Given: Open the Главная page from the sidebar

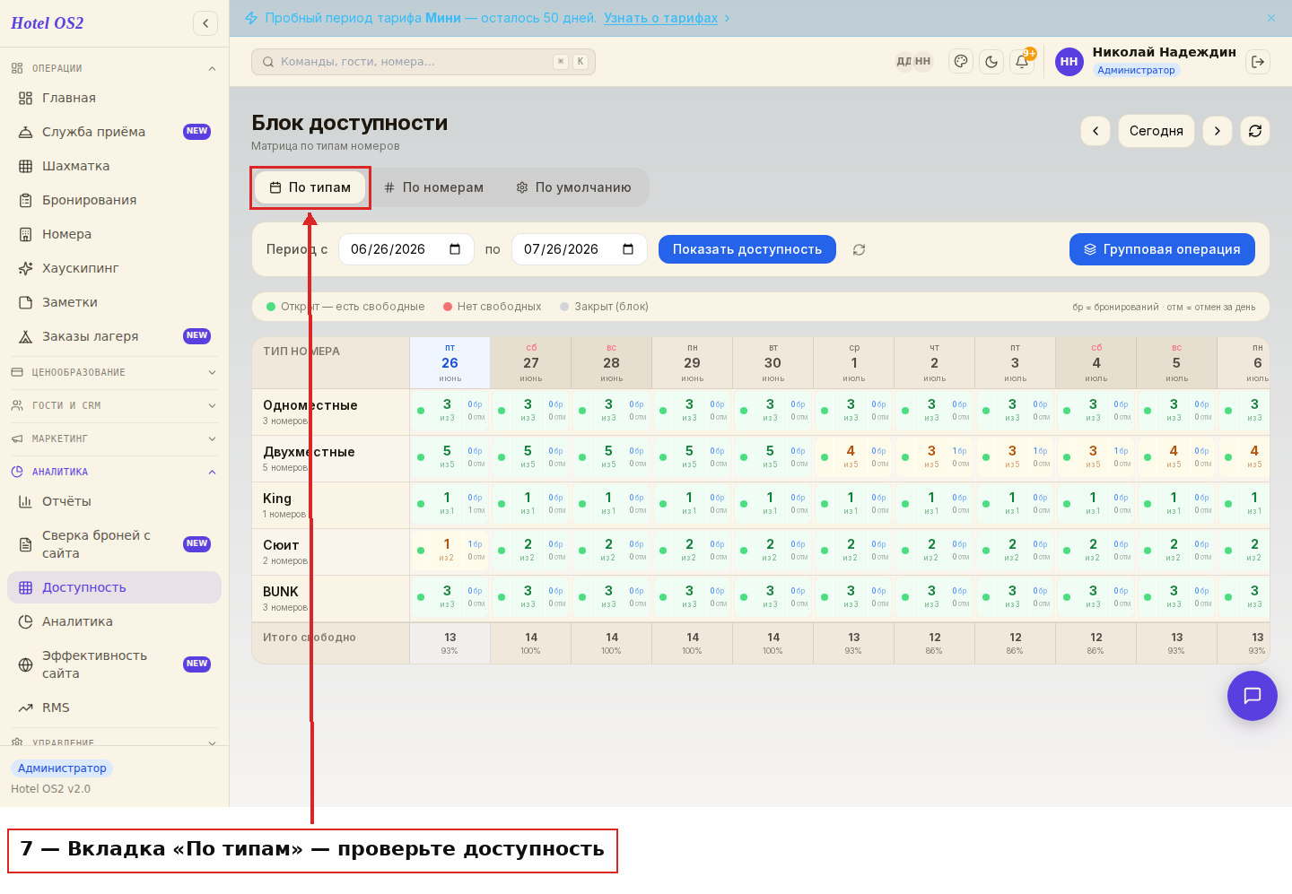Looking at the screenshot, I should pos(114,98).
